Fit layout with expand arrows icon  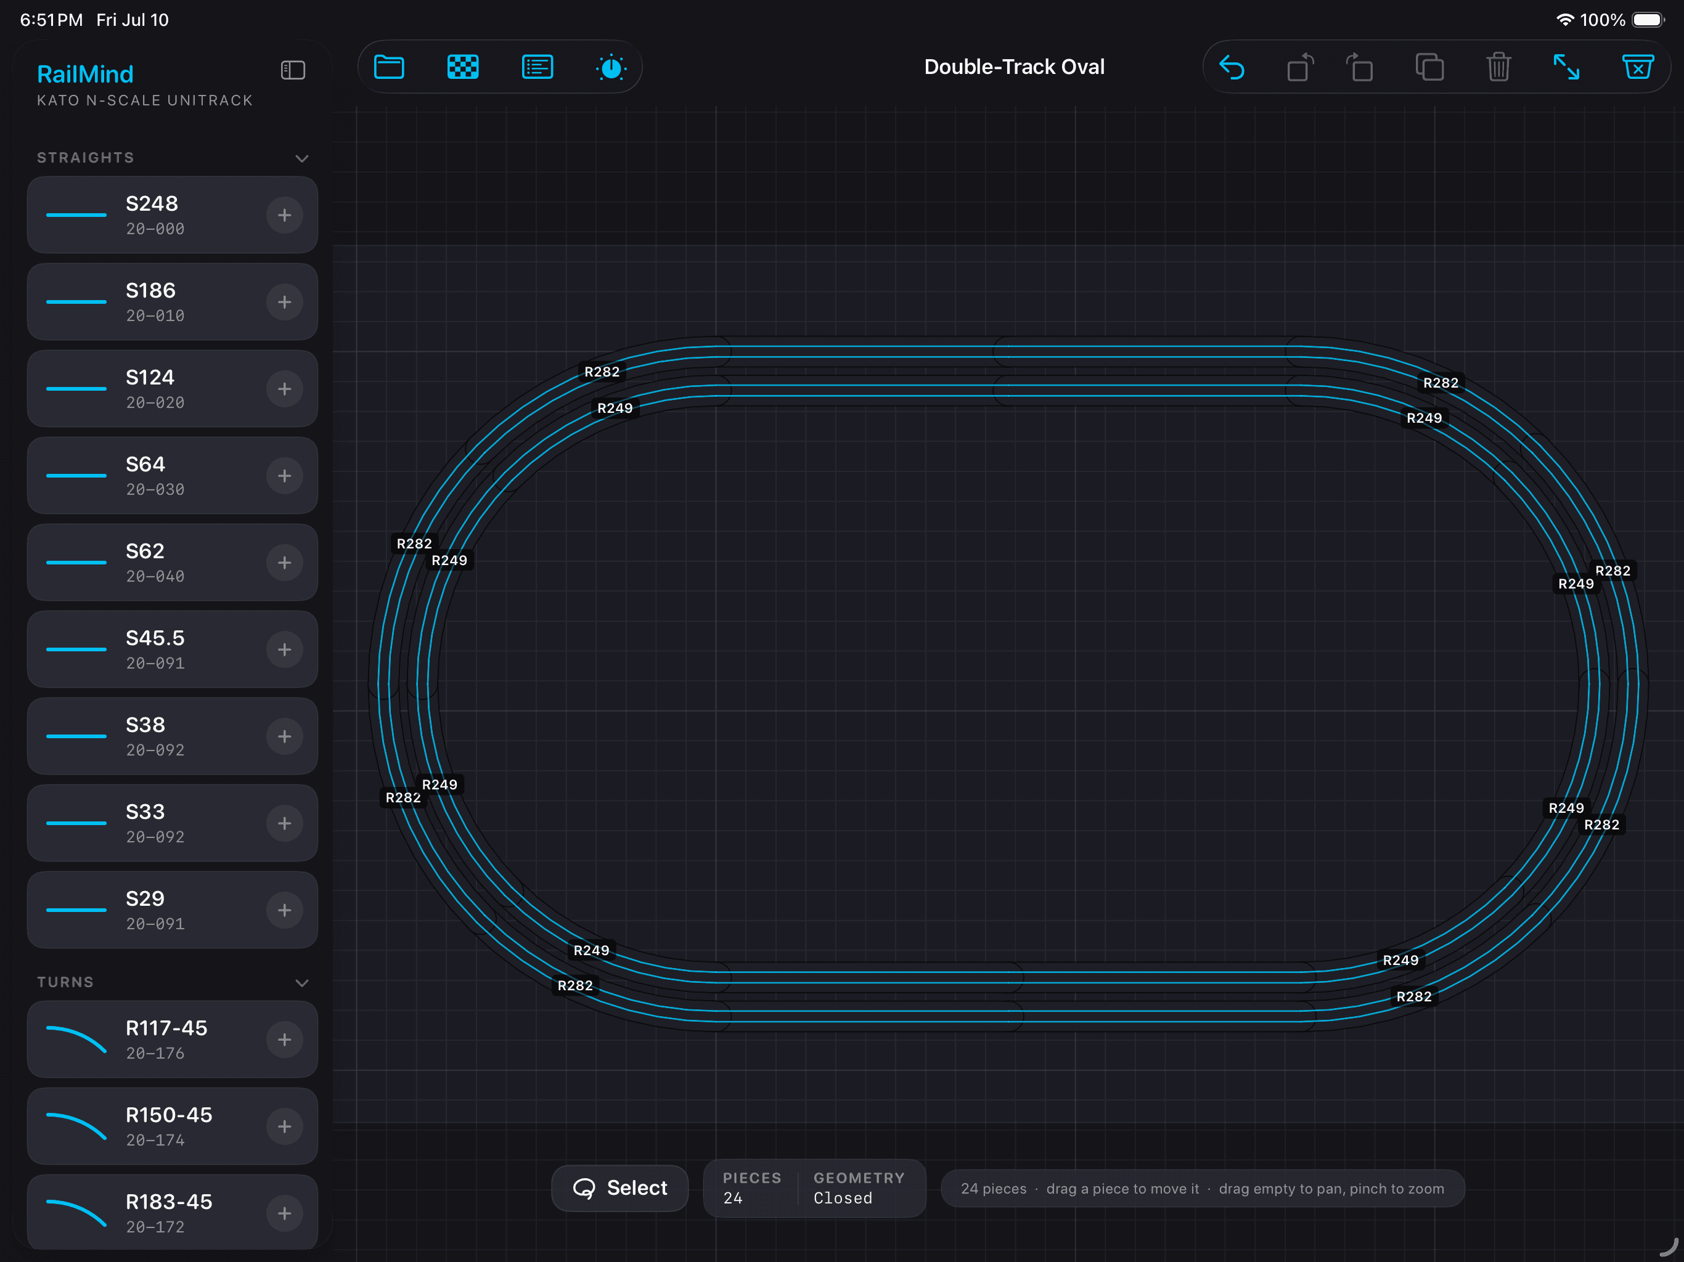pos(1566,67)
